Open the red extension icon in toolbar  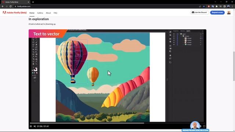(209, 7)
